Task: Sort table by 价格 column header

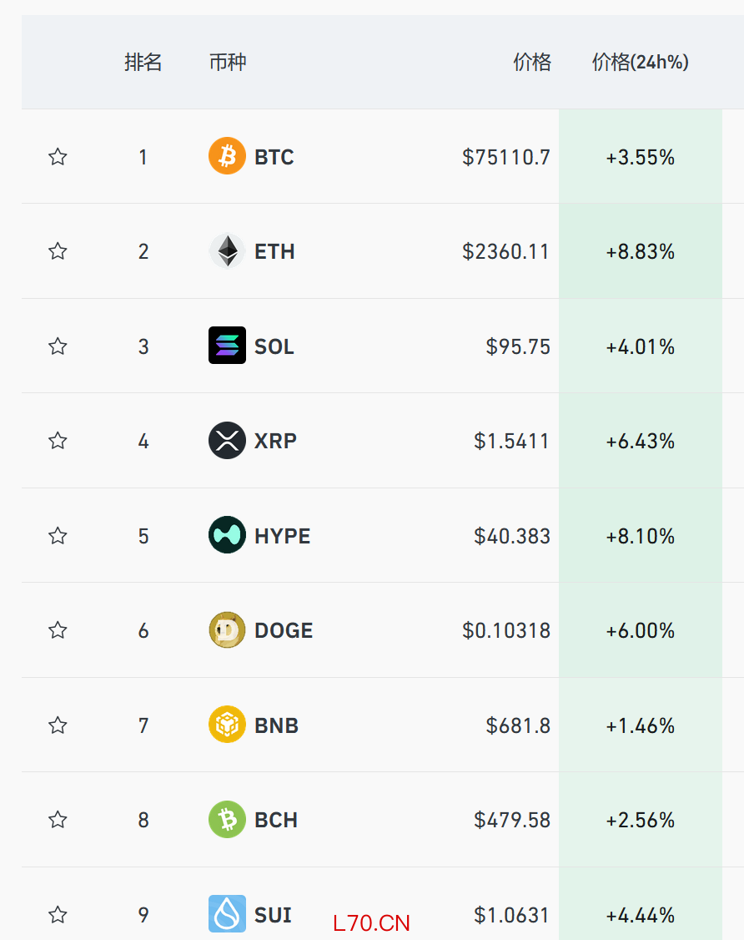Action: (x=532, y=62)
